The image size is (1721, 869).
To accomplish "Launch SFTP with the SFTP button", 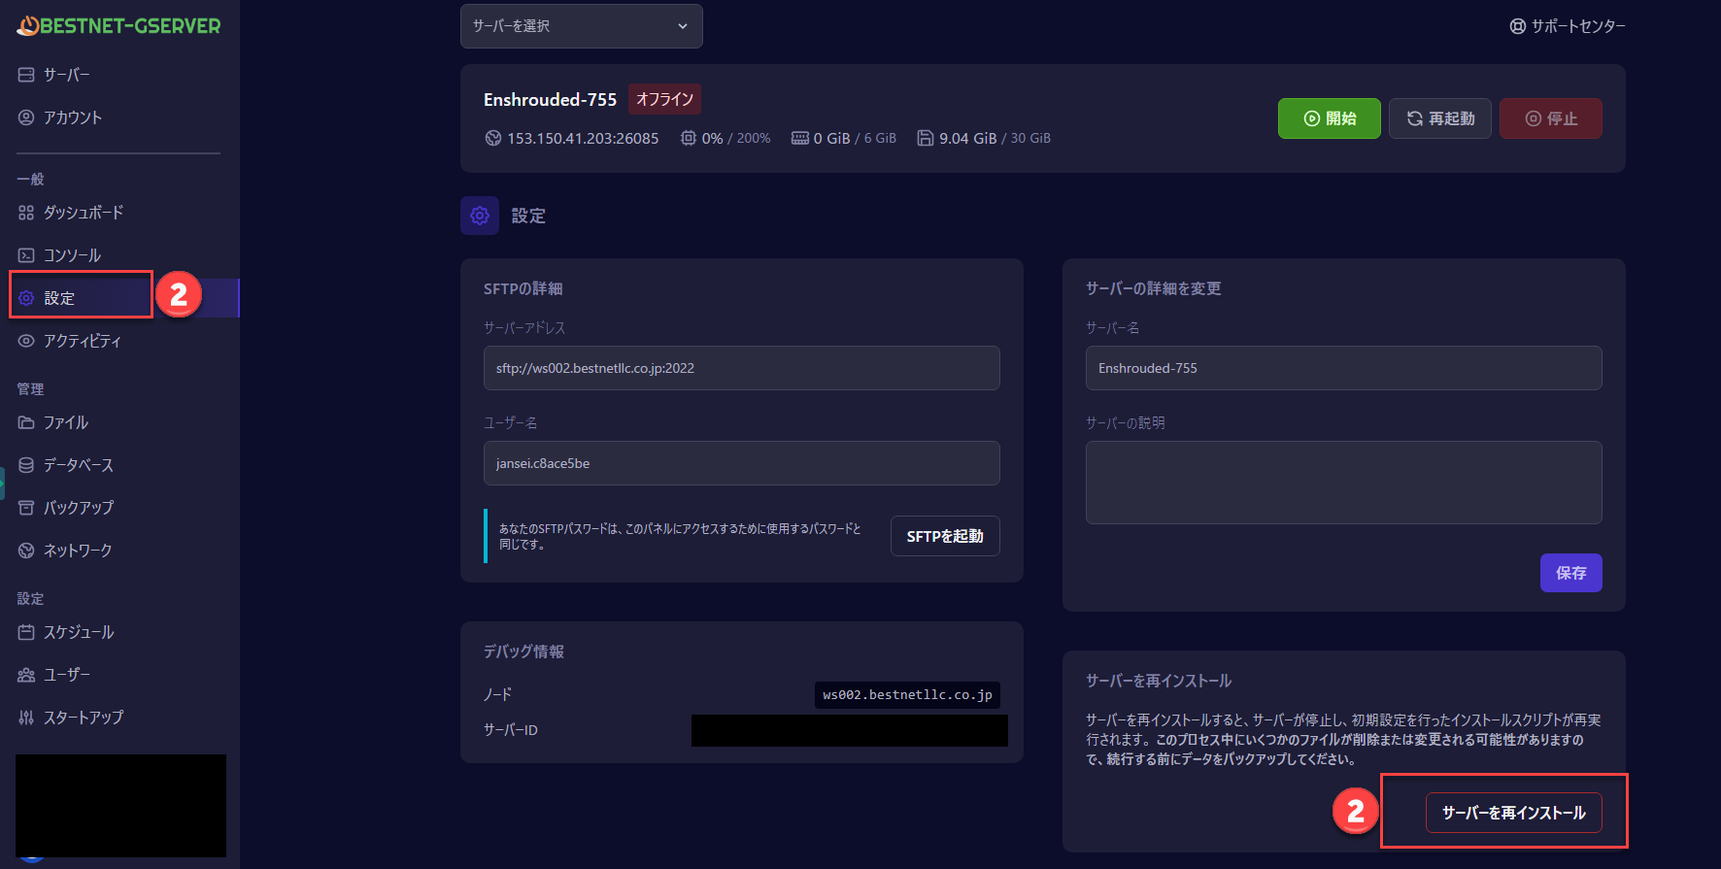I will tap(944, 536).
